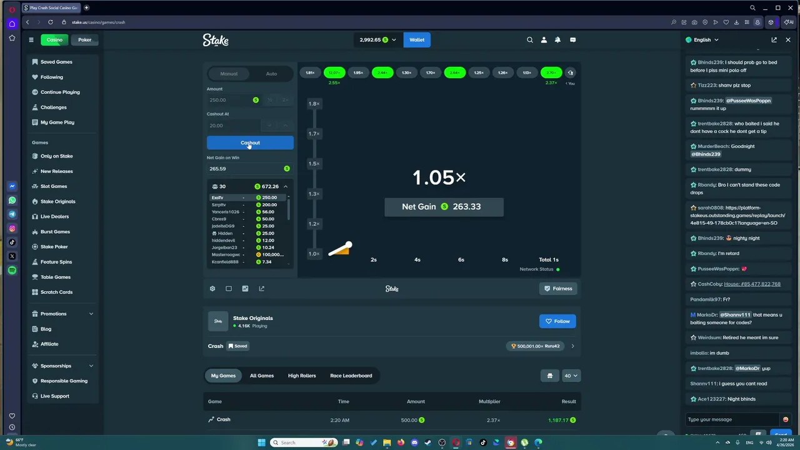This screenshot has width=800, height=450.
Task: Open WhatsApp in Opera sidebar
Action: pos(12,201)
